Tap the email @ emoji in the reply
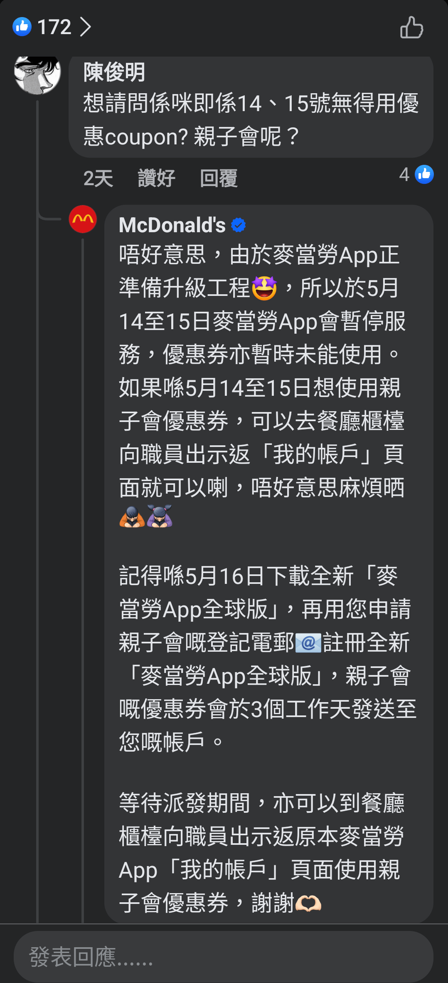The height and width of the screenshot is (983, 448). click(308, 643)
